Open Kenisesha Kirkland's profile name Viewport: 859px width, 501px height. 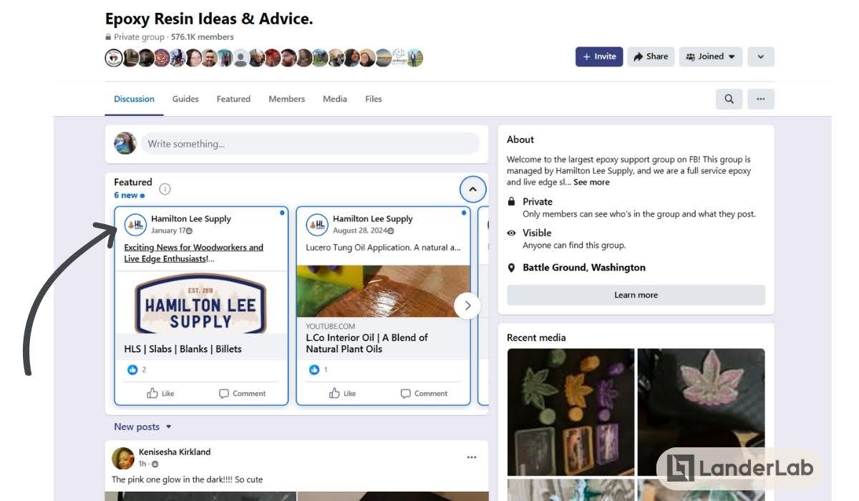(x=175, y=452)
